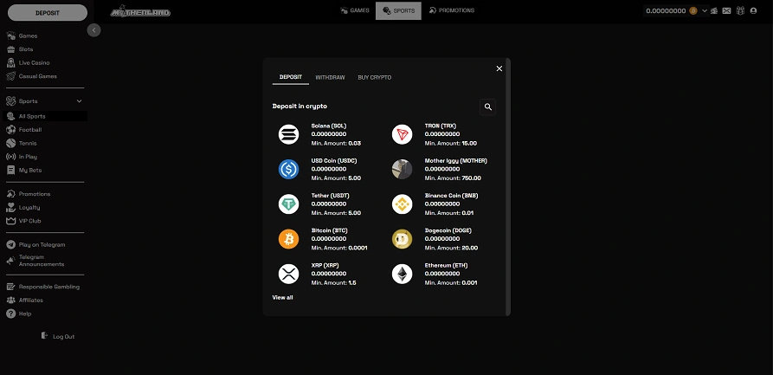
Task: Click the Solana (SOL) coin icon
Action: [288, 134]
